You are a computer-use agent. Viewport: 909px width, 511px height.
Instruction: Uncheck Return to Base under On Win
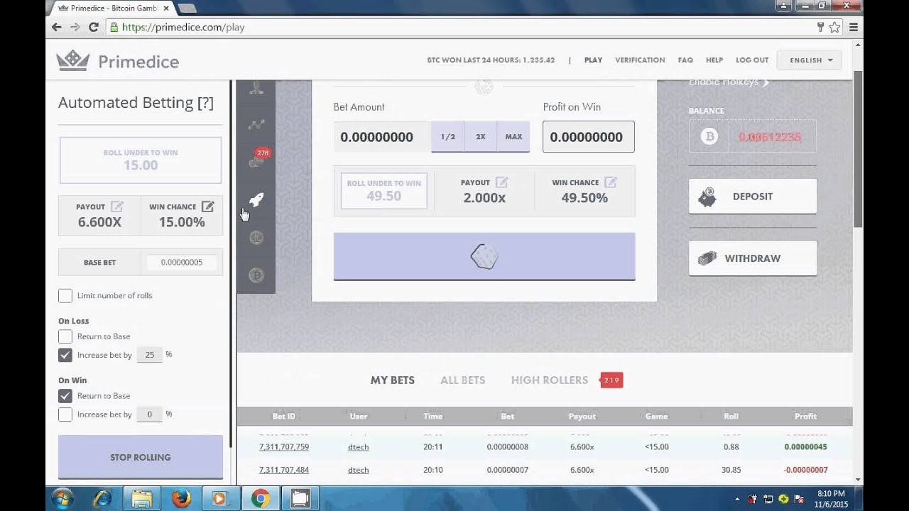coord(65,396)
